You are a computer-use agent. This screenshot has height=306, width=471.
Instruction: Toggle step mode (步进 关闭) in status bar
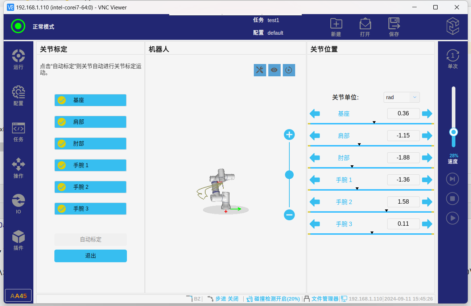[223, 299]
